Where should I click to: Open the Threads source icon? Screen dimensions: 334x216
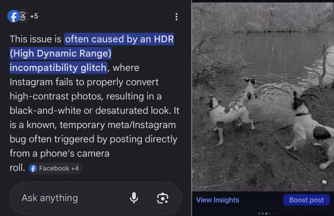pyautogui.click(x=23, y=16)
